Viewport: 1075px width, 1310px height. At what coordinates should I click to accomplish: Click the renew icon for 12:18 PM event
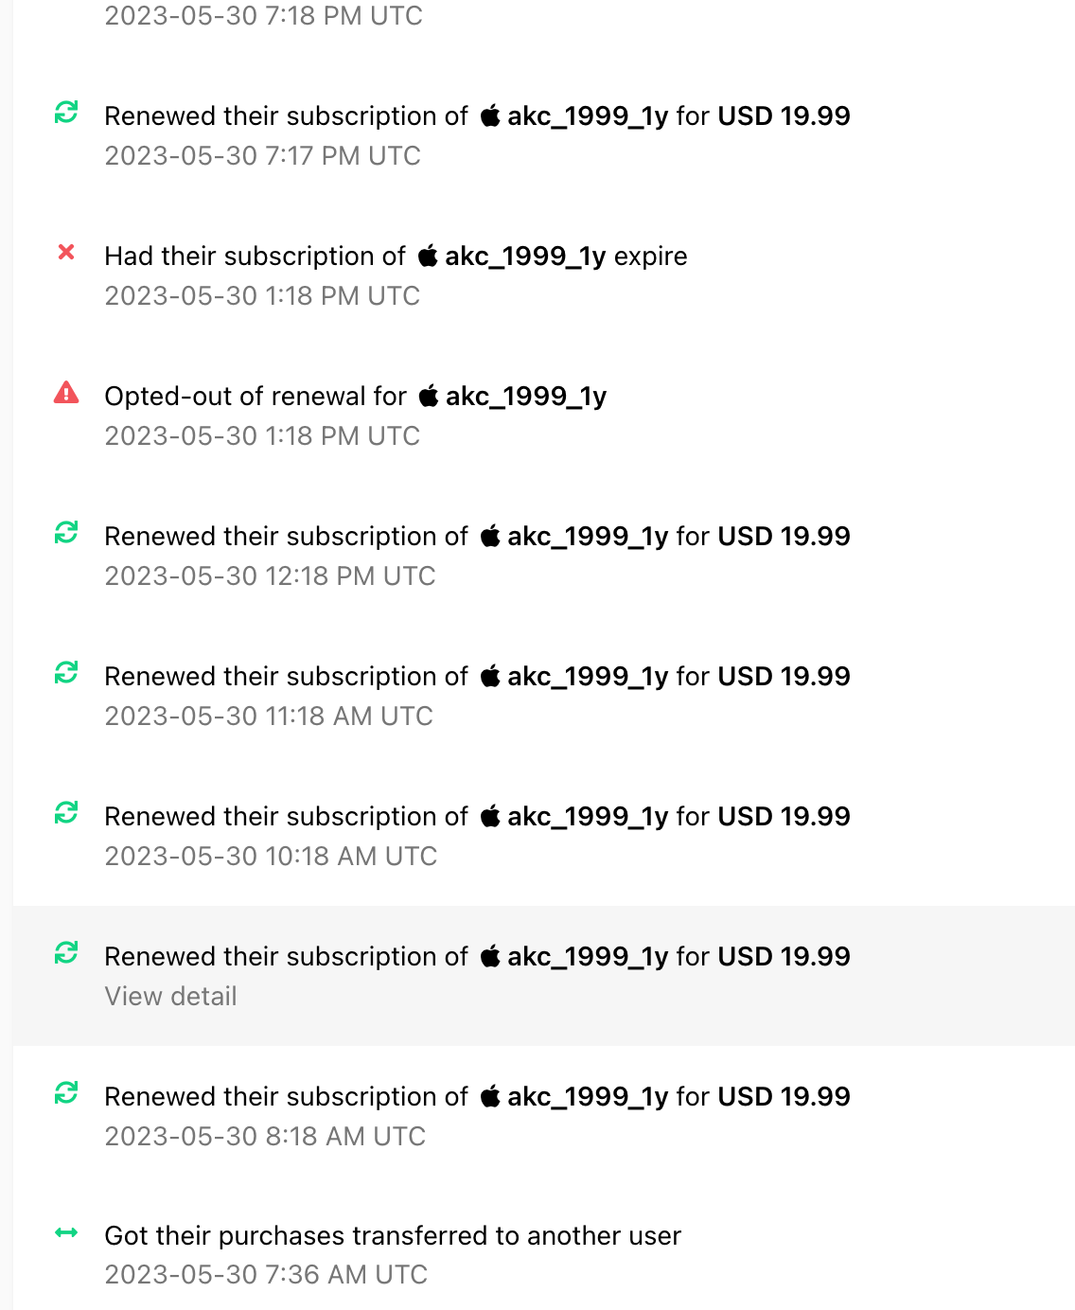coord(66,533)
